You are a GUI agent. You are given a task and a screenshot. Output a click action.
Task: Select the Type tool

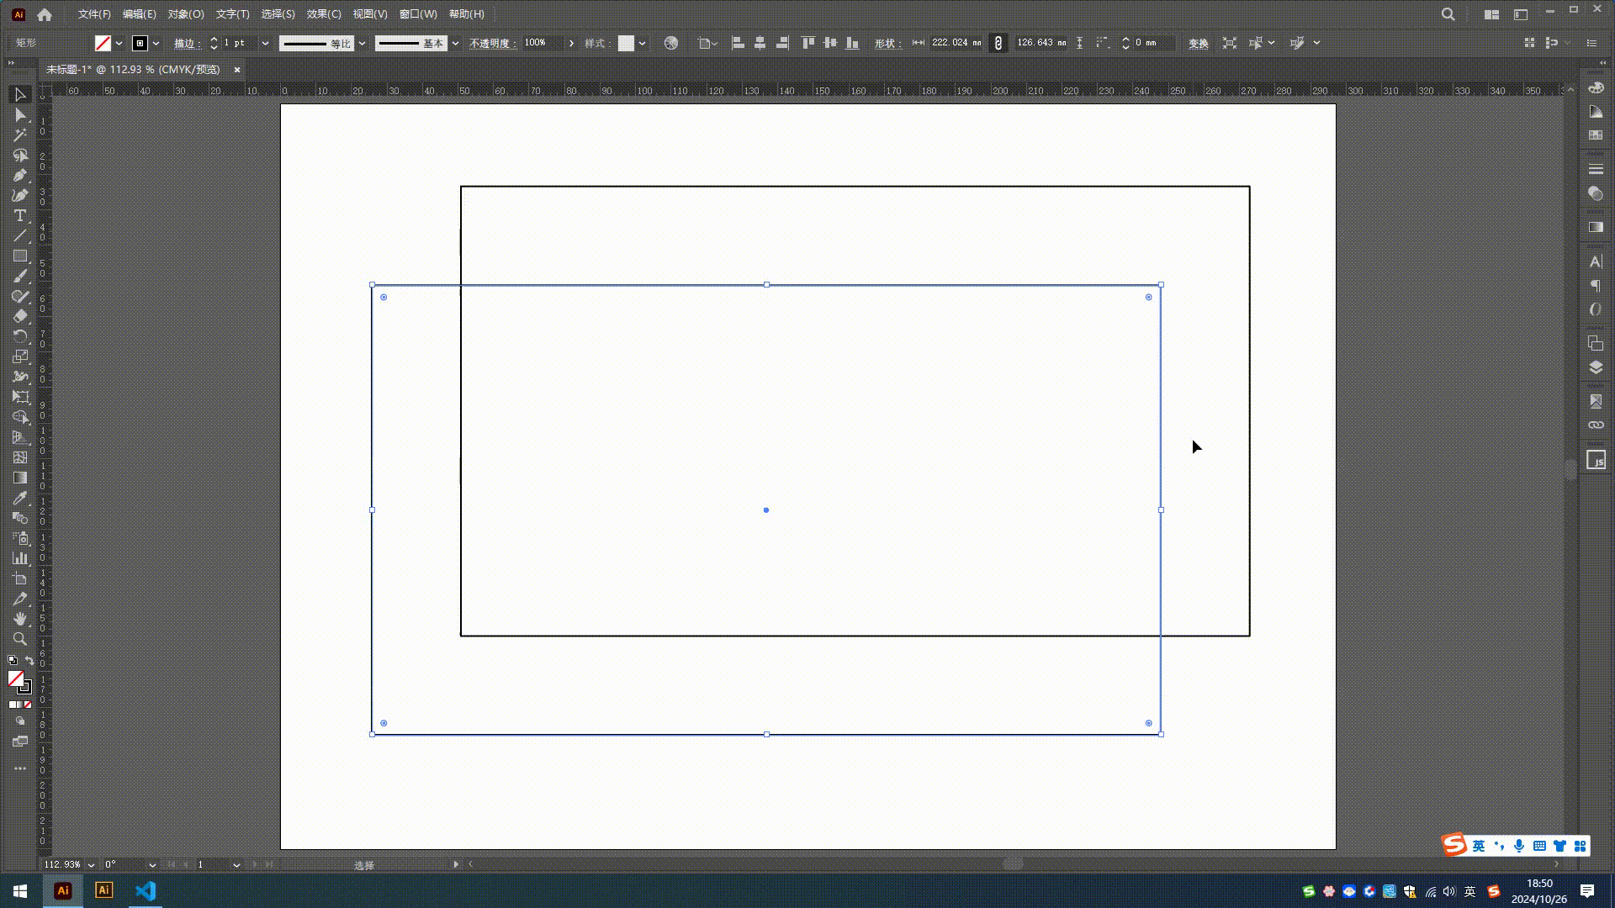[20, 216]
